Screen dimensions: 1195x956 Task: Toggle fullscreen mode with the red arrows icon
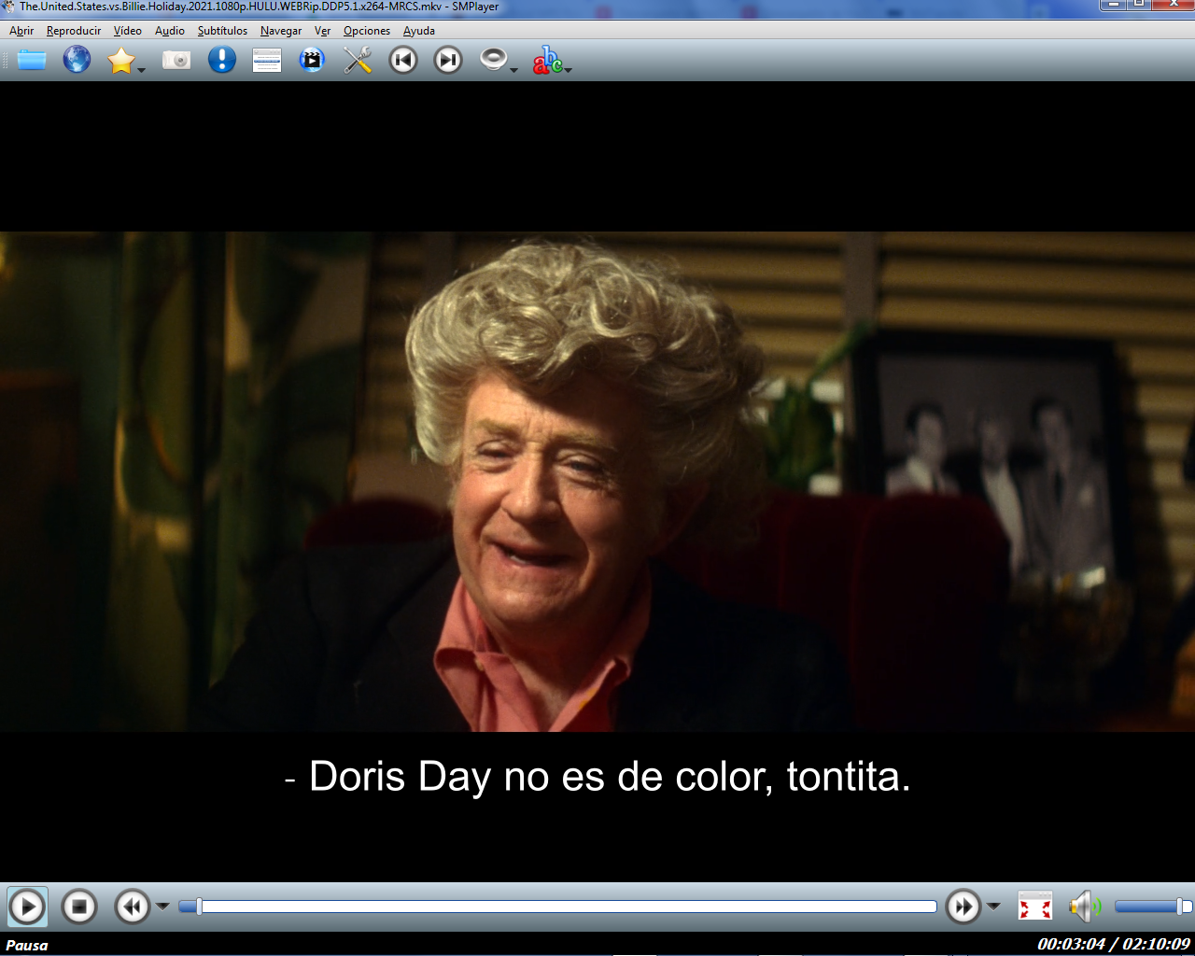pos(1034,907)
